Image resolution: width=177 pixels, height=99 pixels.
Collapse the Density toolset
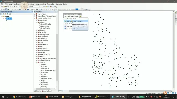[x=36, y=22]
